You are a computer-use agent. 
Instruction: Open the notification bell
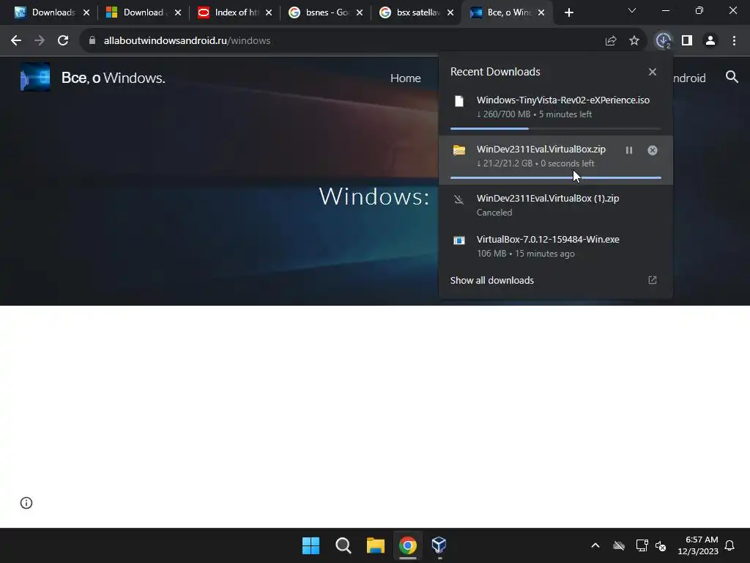[729, 545]
